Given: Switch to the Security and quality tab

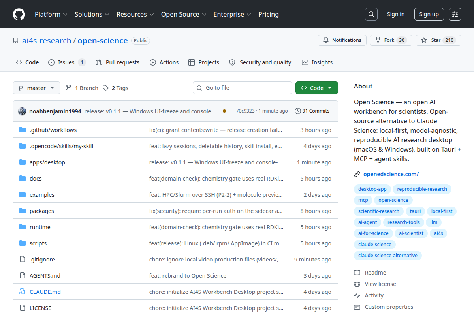Looking at the screenshot, I should [260, 62].
